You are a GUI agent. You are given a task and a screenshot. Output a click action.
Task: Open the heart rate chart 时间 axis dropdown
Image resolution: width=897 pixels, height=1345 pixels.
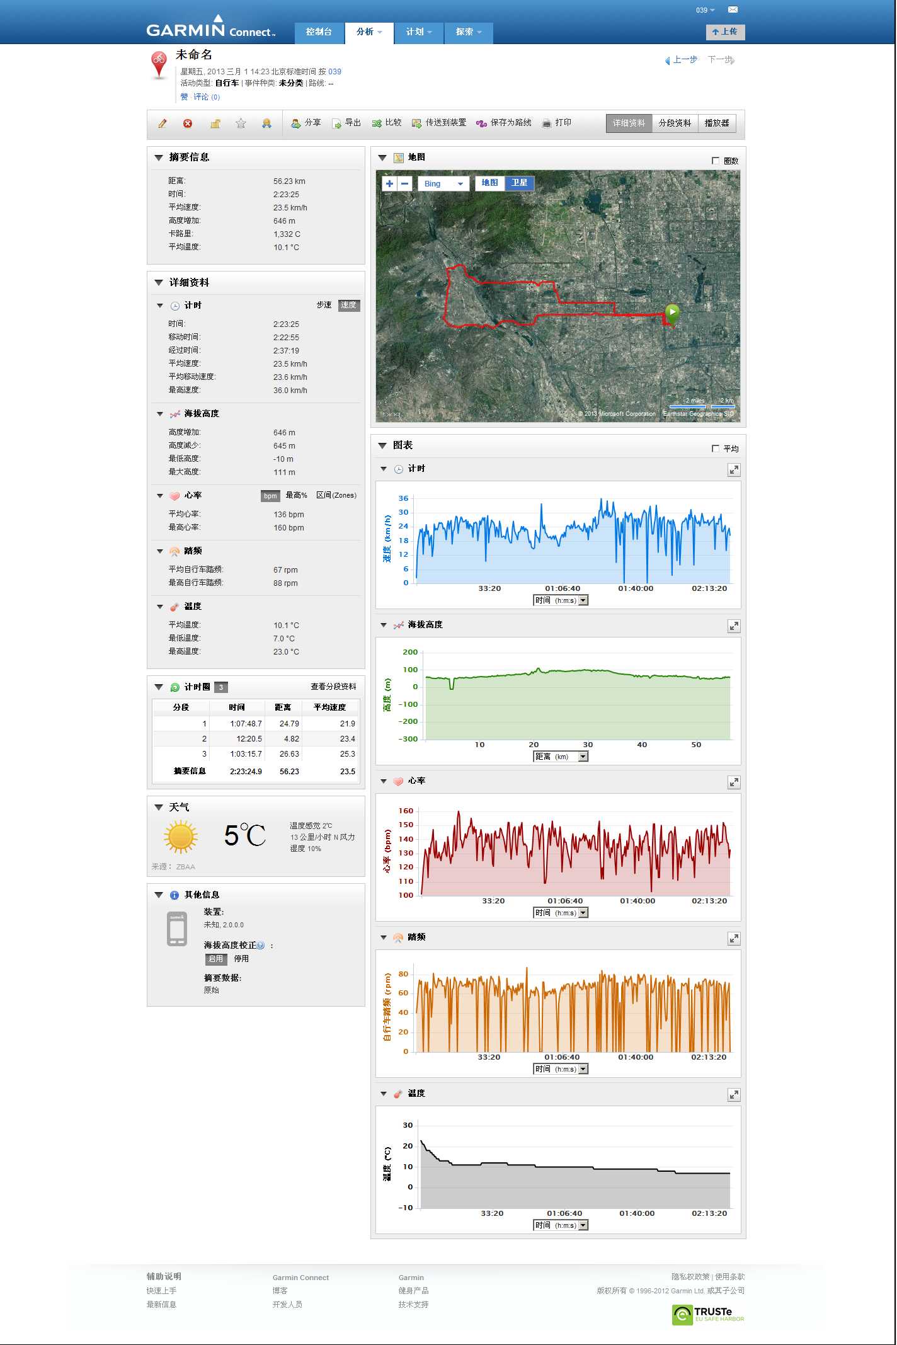561,913
